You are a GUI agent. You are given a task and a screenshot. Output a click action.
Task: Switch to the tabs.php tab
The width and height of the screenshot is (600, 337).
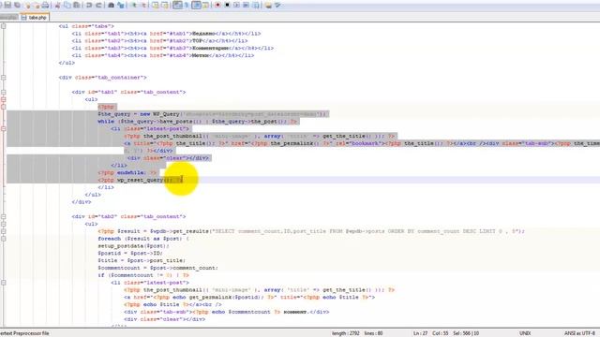(35, 17)
